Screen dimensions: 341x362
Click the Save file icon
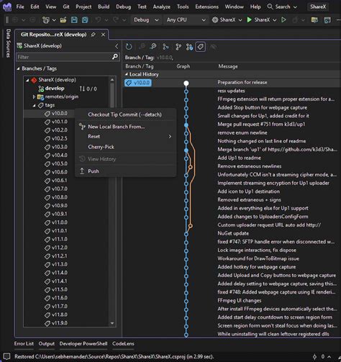click(x=74, y=20)
